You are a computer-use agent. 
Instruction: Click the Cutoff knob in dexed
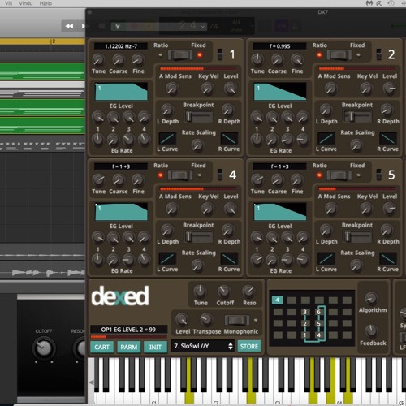tap(224, 291)
